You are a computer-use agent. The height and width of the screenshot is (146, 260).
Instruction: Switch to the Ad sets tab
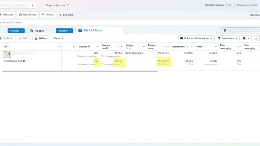tap(37, 31)
